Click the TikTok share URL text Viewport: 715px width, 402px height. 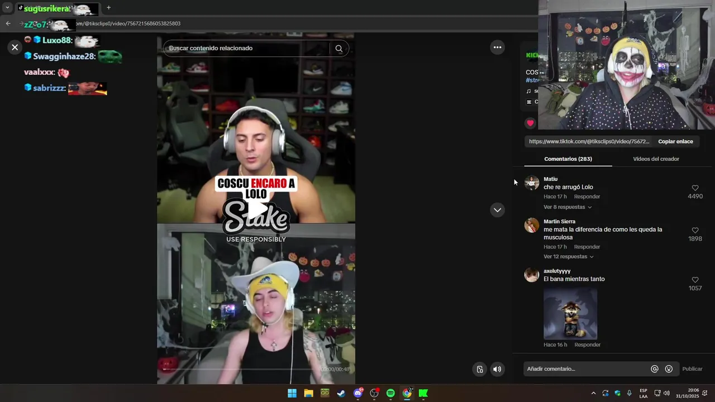click(x=589, y=142)
